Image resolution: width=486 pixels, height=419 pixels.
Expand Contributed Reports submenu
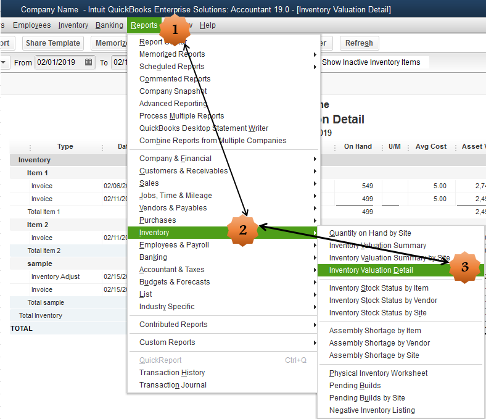coord(223,325)
